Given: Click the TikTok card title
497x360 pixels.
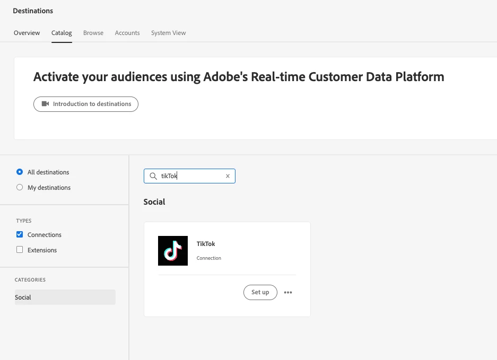Looking at the screenshot, I should tap(206, 244).
